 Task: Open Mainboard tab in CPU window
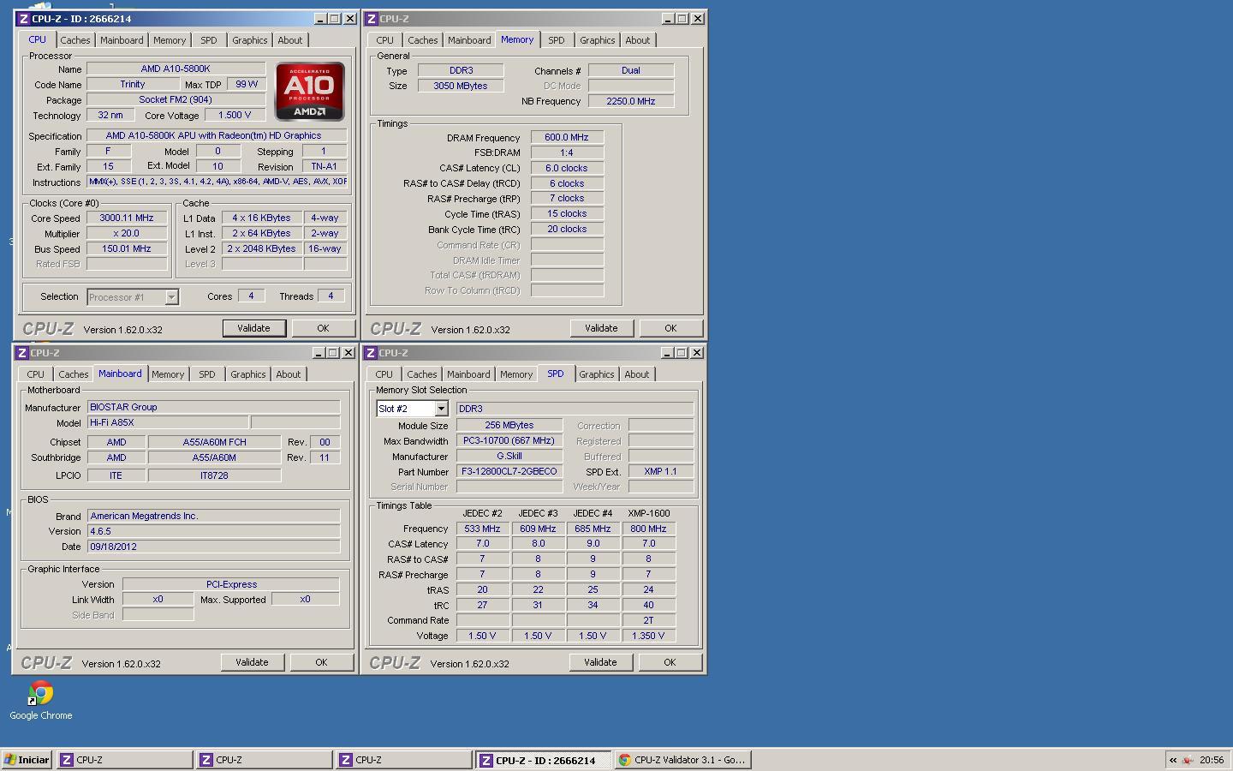(122, 40)
